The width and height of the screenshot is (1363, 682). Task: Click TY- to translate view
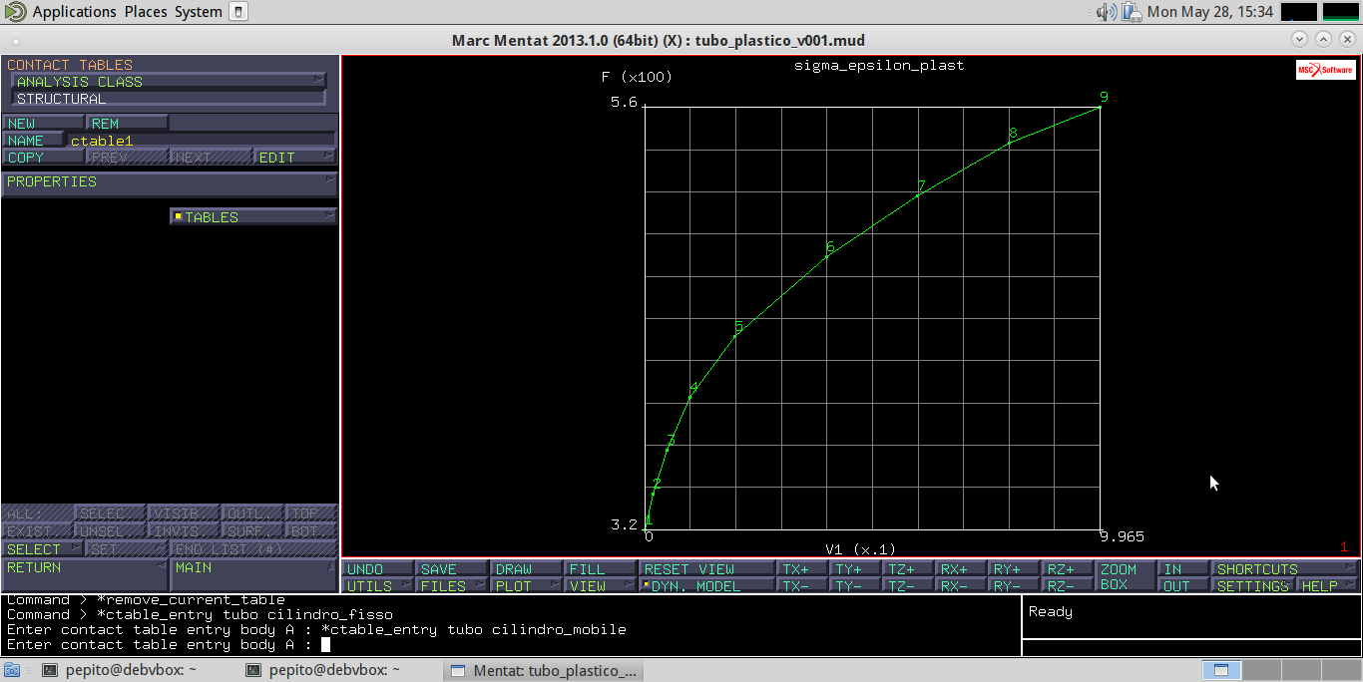click(857, 586)
